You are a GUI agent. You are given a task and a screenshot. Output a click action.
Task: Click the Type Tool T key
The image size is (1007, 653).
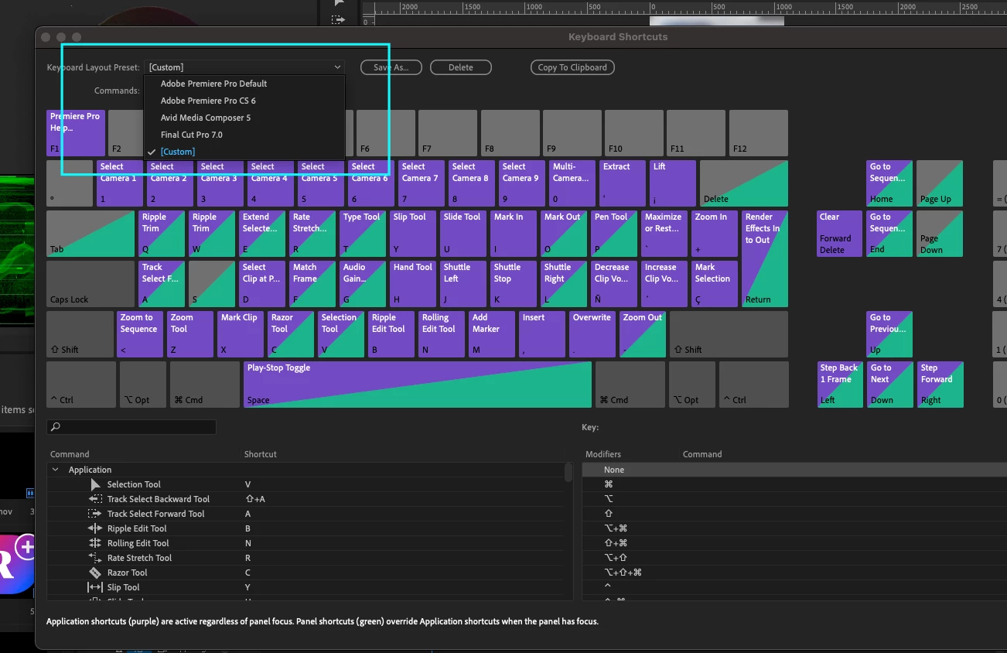coord(363,234)
